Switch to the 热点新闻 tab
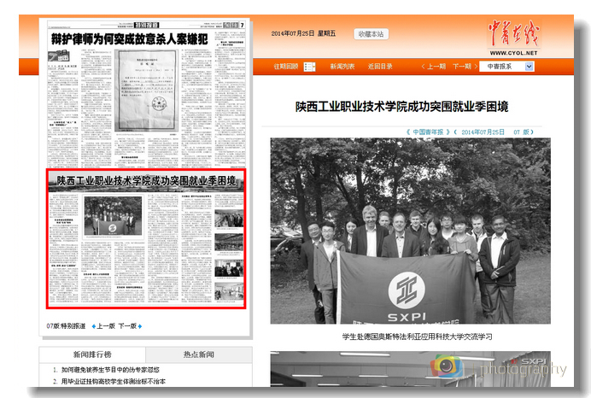591x398 pixels. (x=198, y=354)
